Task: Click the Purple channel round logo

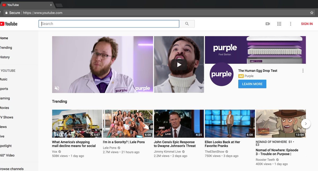Action: [222, 74]
